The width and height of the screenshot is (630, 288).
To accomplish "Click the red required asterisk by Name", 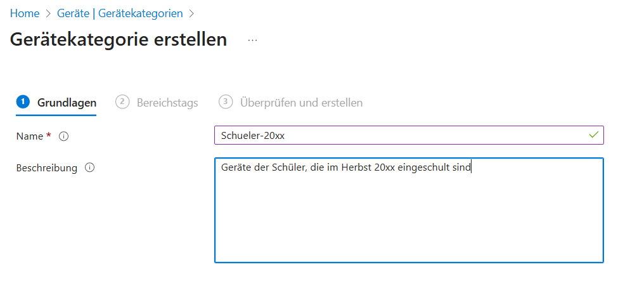I will point(49,135).
